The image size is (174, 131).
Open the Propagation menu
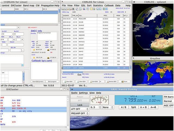tap(47, 5)
